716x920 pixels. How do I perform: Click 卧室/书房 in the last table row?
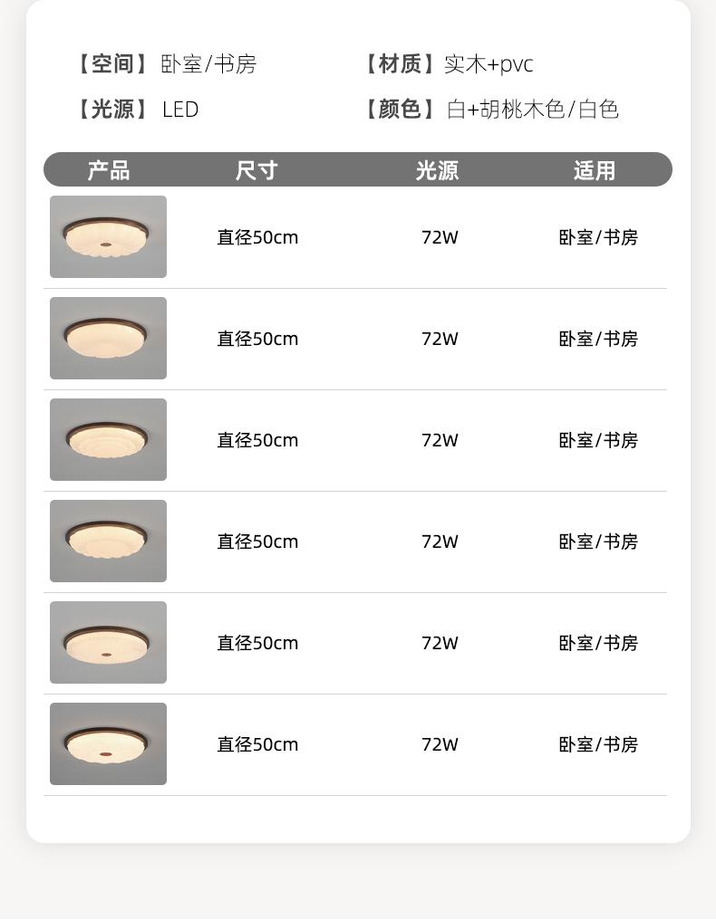pos(598,744)
